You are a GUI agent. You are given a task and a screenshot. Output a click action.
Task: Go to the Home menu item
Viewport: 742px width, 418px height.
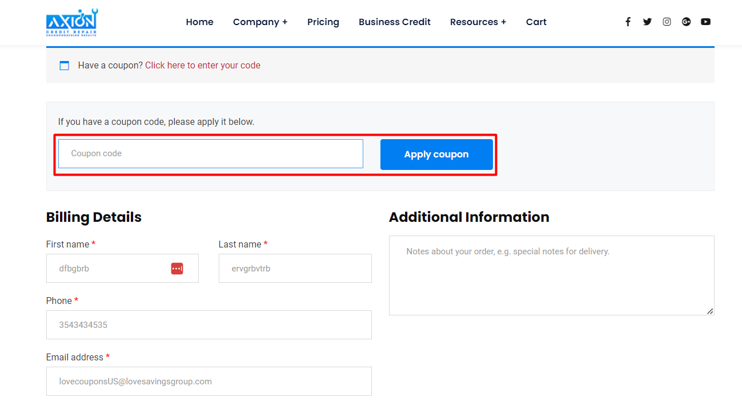(x=199, y=22)
